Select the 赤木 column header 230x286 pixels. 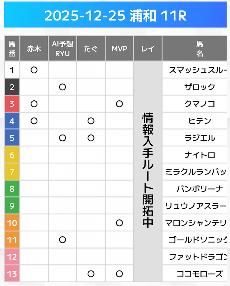pyautogui.click(x=34, y=49)
